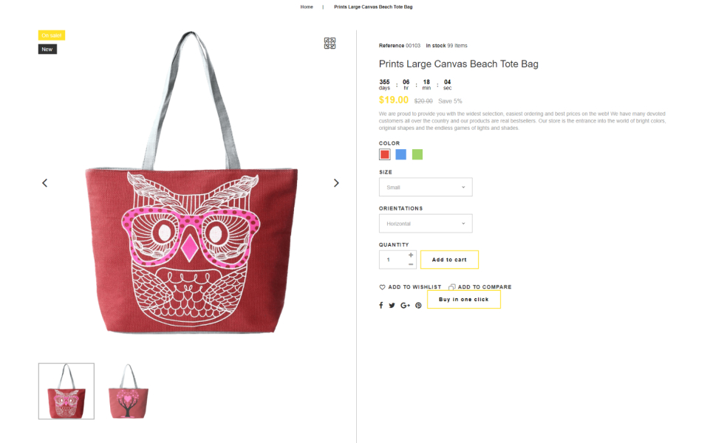
Task: Pin the product with the Pinterest icon
Action: (418, 306)
